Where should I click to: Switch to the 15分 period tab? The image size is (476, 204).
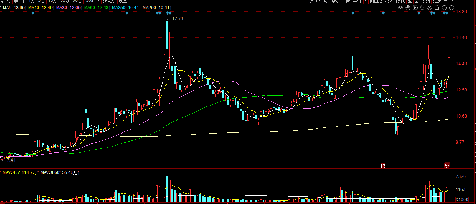(x=53, y=1)
